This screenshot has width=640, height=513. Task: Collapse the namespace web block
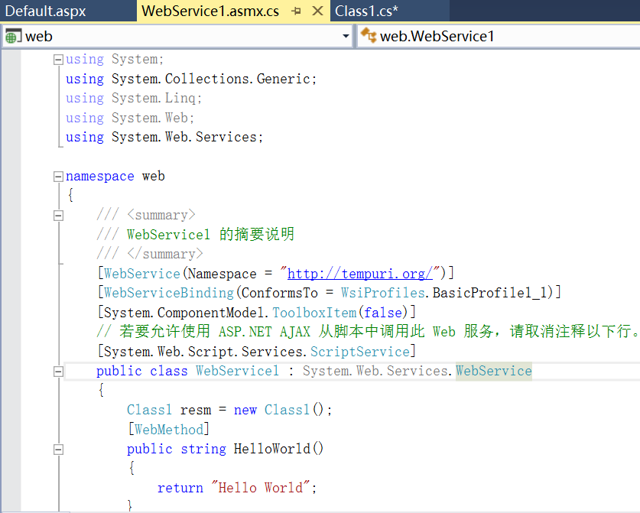59,177
